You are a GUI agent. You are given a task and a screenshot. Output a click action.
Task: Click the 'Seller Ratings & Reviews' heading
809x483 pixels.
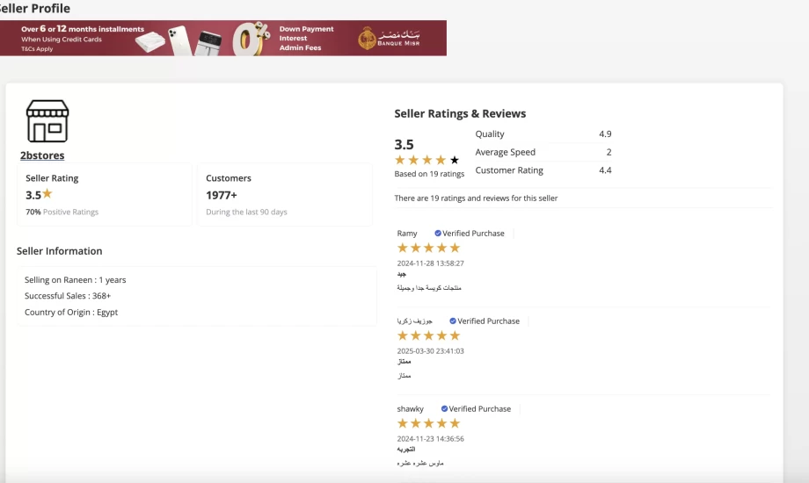460,113
